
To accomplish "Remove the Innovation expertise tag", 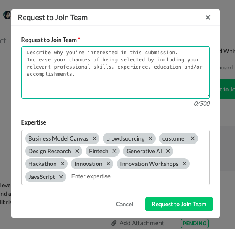I will click(108, 164).
